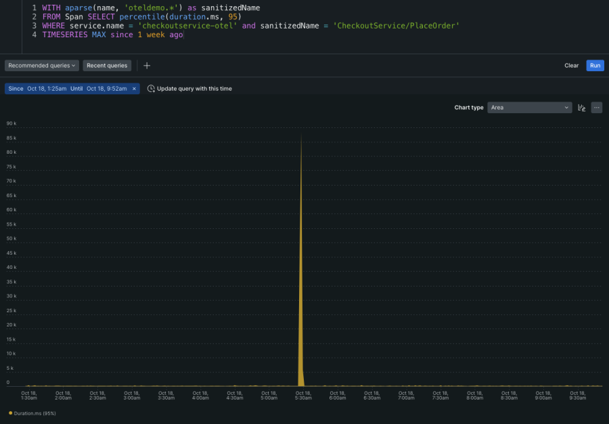
Task: Expand the Recommended queries dropdown
Action: (42, 66)
